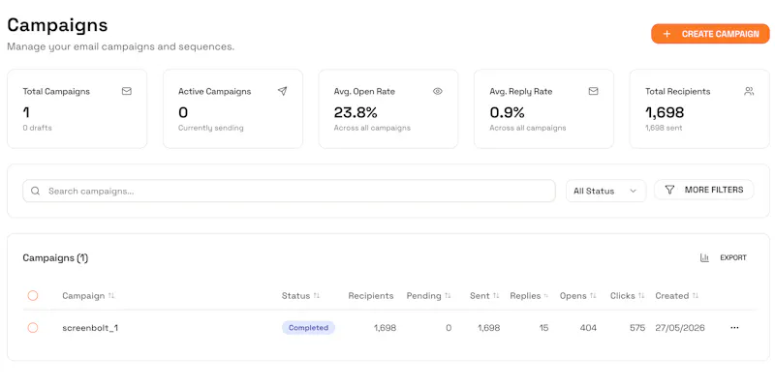Viewport: 775px width, 387px height.
Task: Click the bar chart Export icon
Action: pos(704,257)
